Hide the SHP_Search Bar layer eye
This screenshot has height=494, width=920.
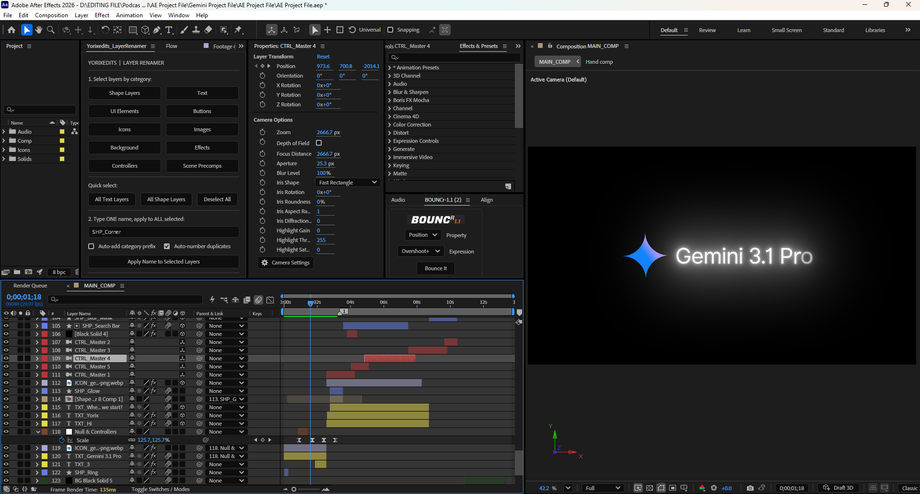[x=6, y=326]
